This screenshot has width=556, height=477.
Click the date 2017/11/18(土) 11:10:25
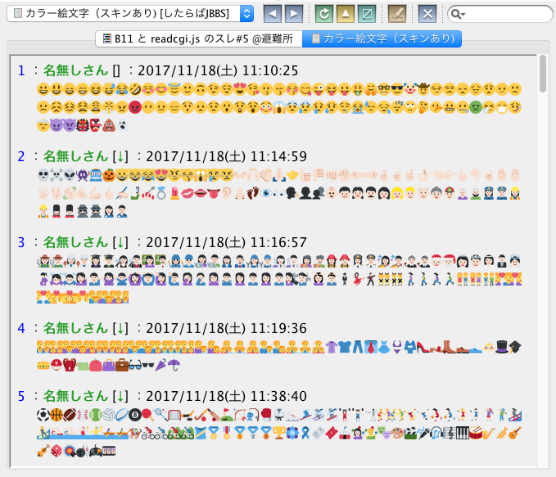[218, 70]
